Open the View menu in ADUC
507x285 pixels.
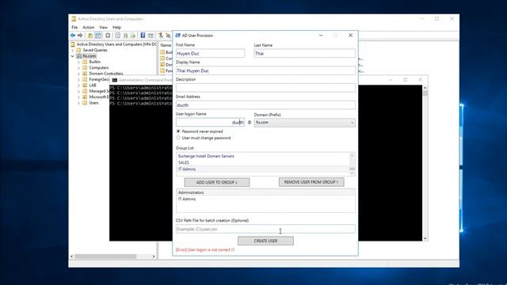[103, 28]
